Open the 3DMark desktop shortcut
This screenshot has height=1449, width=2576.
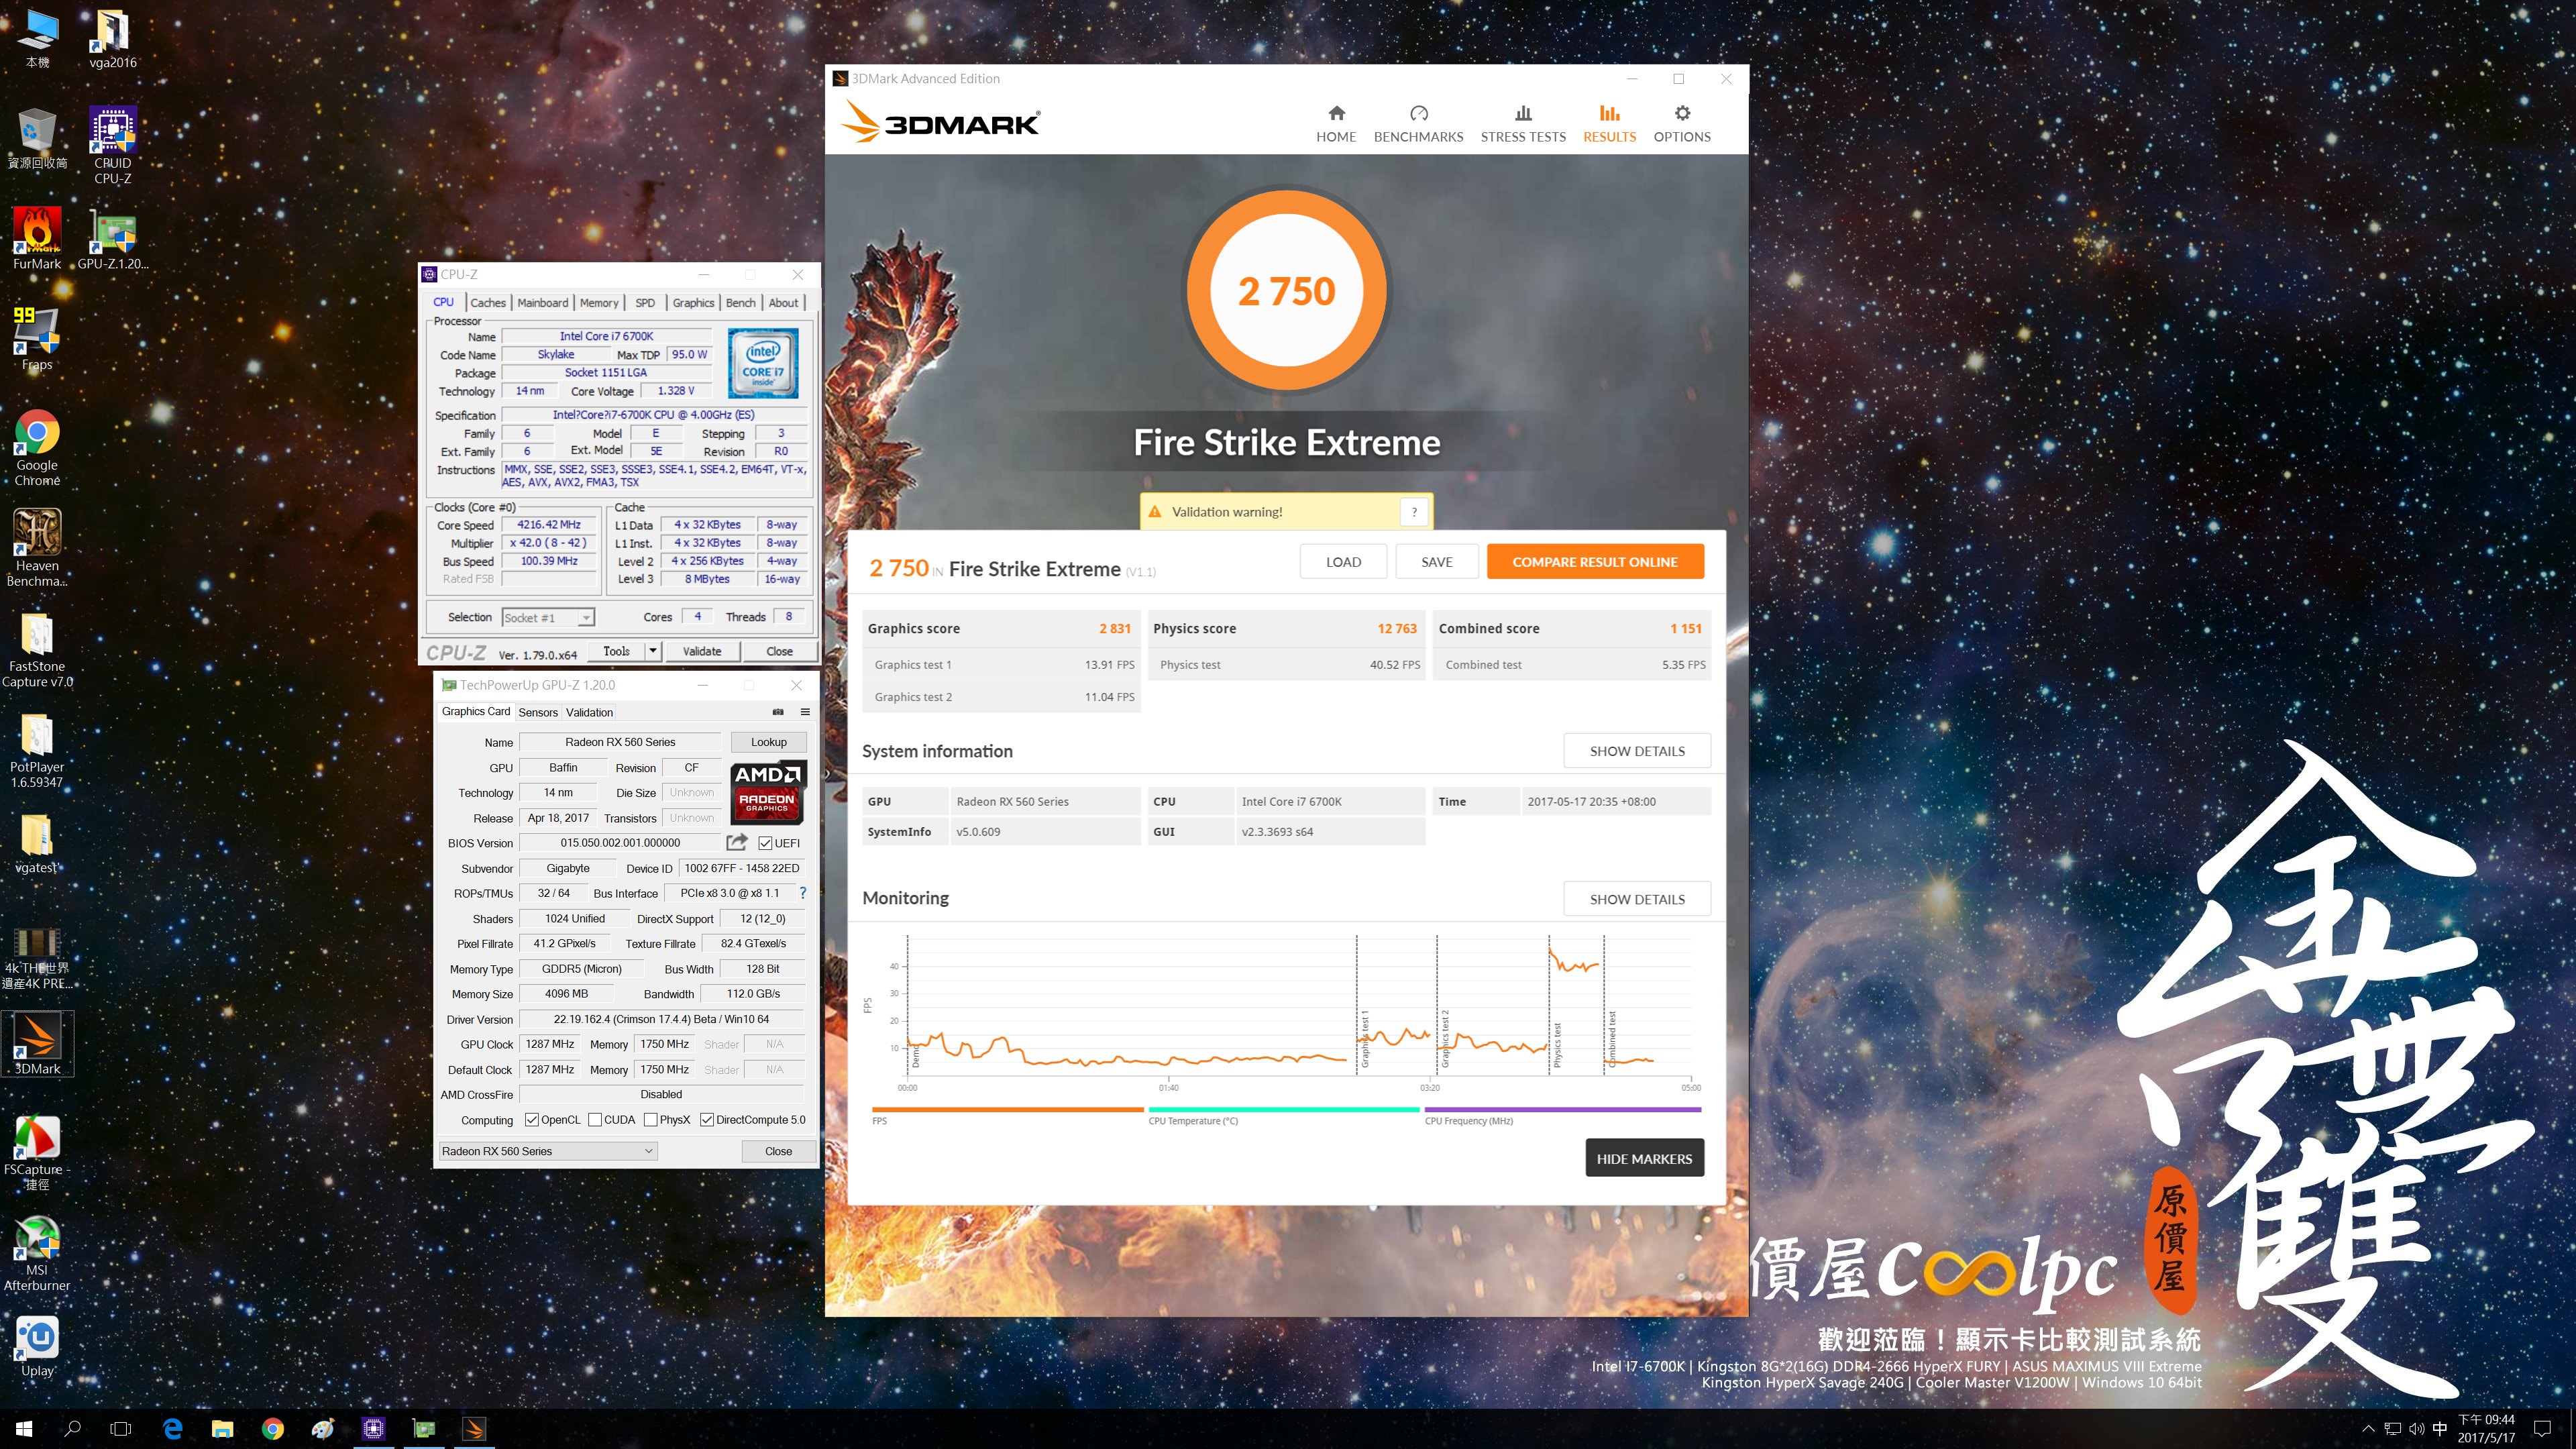37,1043
